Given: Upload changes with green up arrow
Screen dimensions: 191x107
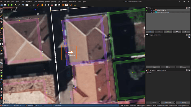Looking at the screenshot, I should coord(12,5).
